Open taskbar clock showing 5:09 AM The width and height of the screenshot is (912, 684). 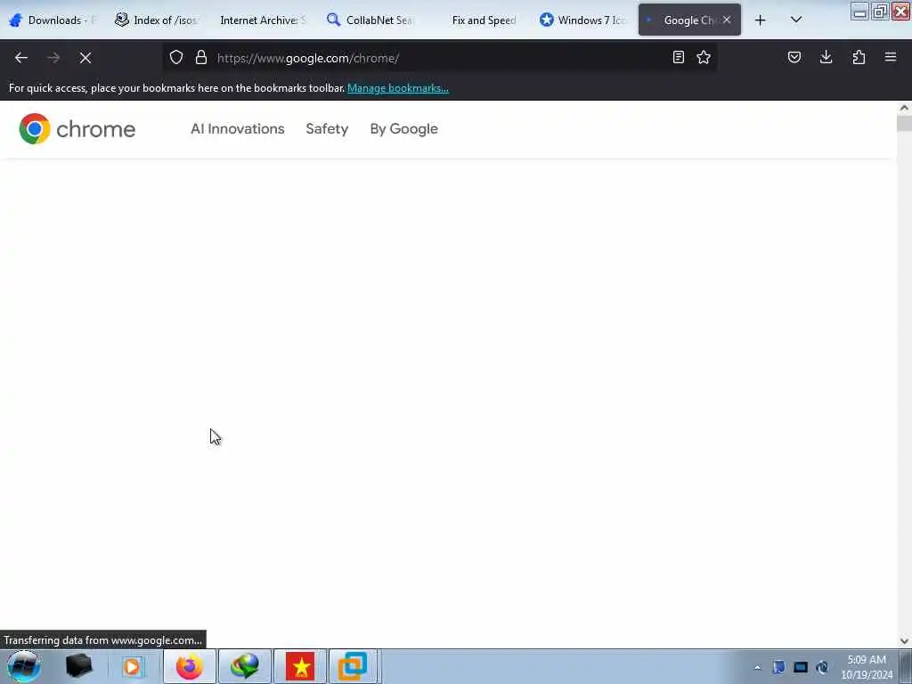[867, 667]
